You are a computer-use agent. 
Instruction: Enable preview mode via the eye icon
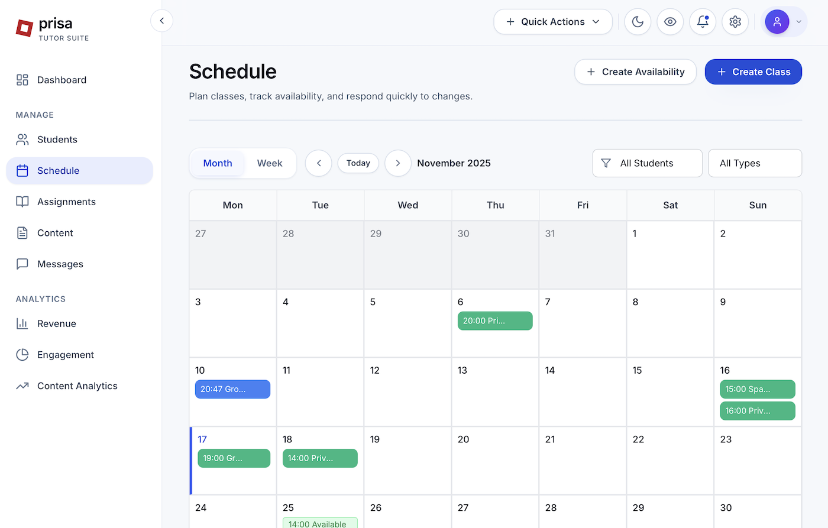[x=670, y=21]
